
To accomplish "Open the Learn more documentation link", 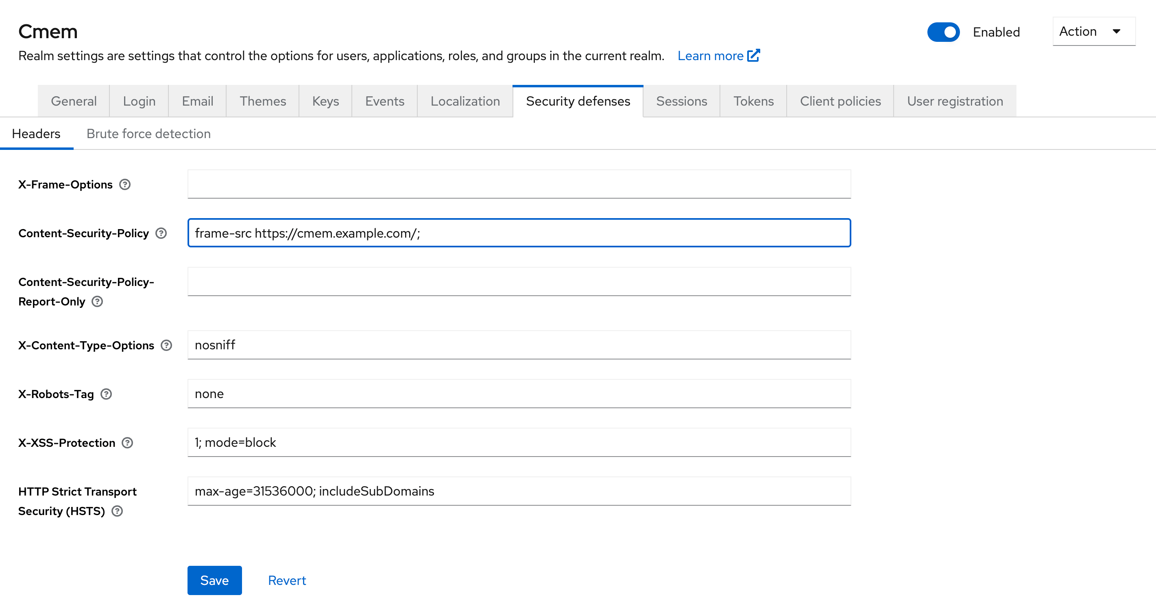I will pyautogui.click(x=710, y=55).
